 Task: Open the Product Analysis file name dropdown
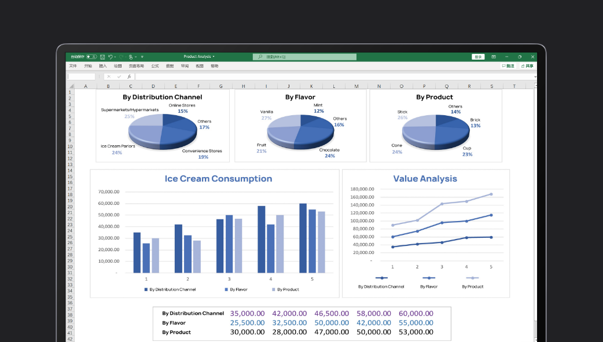[199, 57]
